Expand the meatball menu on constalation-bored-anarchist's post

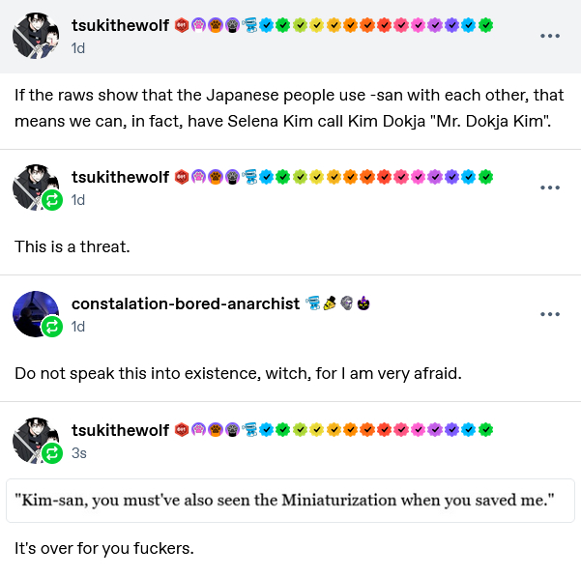tap(550, 314)
